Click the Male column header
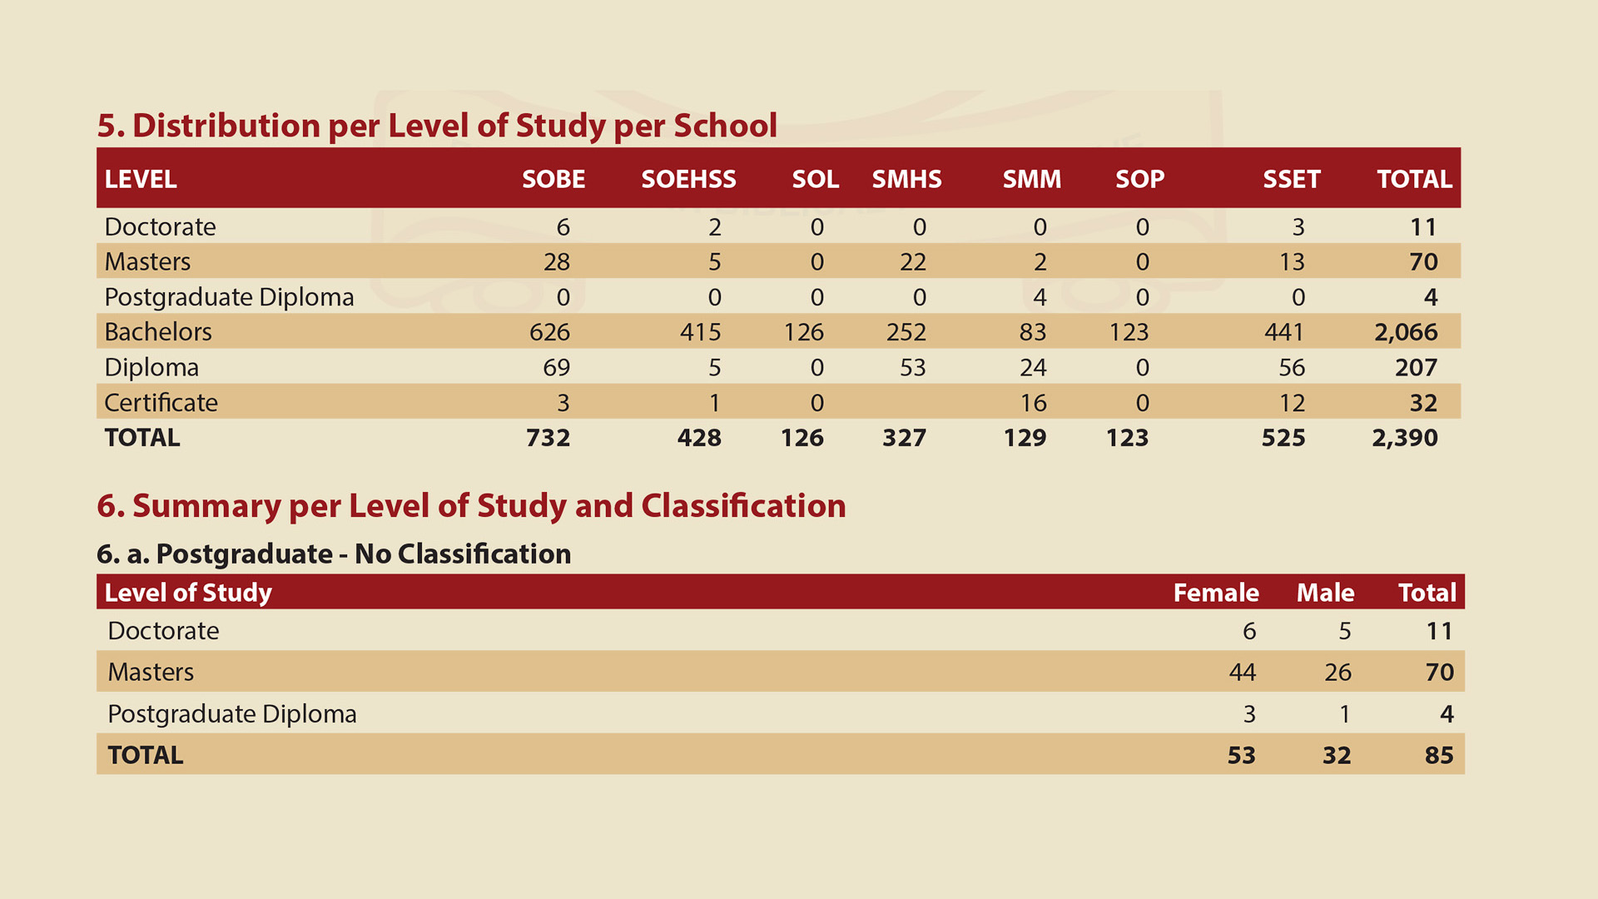Viewport: 1598px width, 899px height. click(1325, 593)
